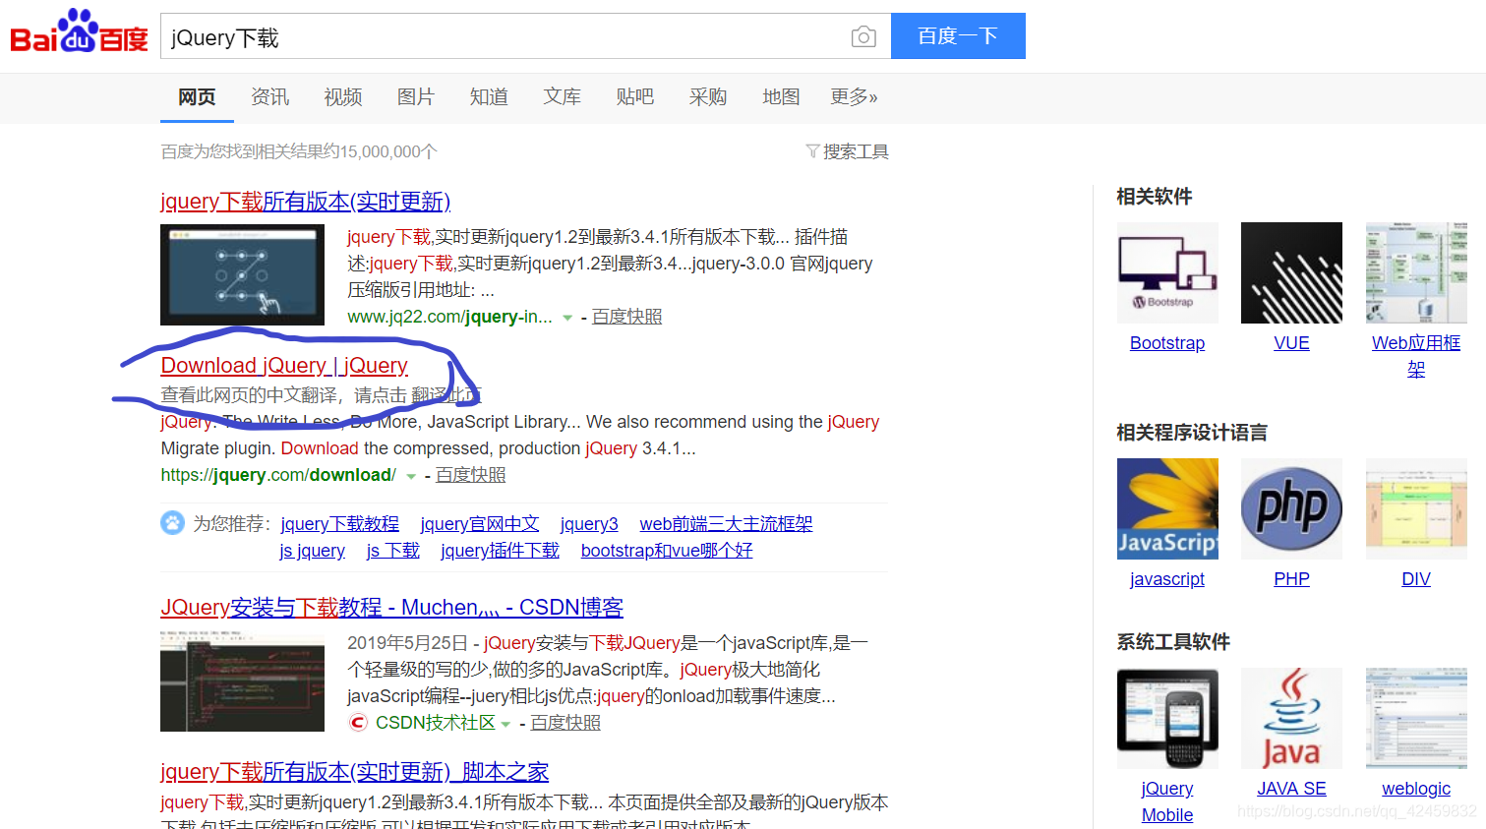The height and width of the screenshot is (829, 1486).
Task: Open the JavaScript language thumbnail
Action: pyautogui.click(x=1167, y=508)
